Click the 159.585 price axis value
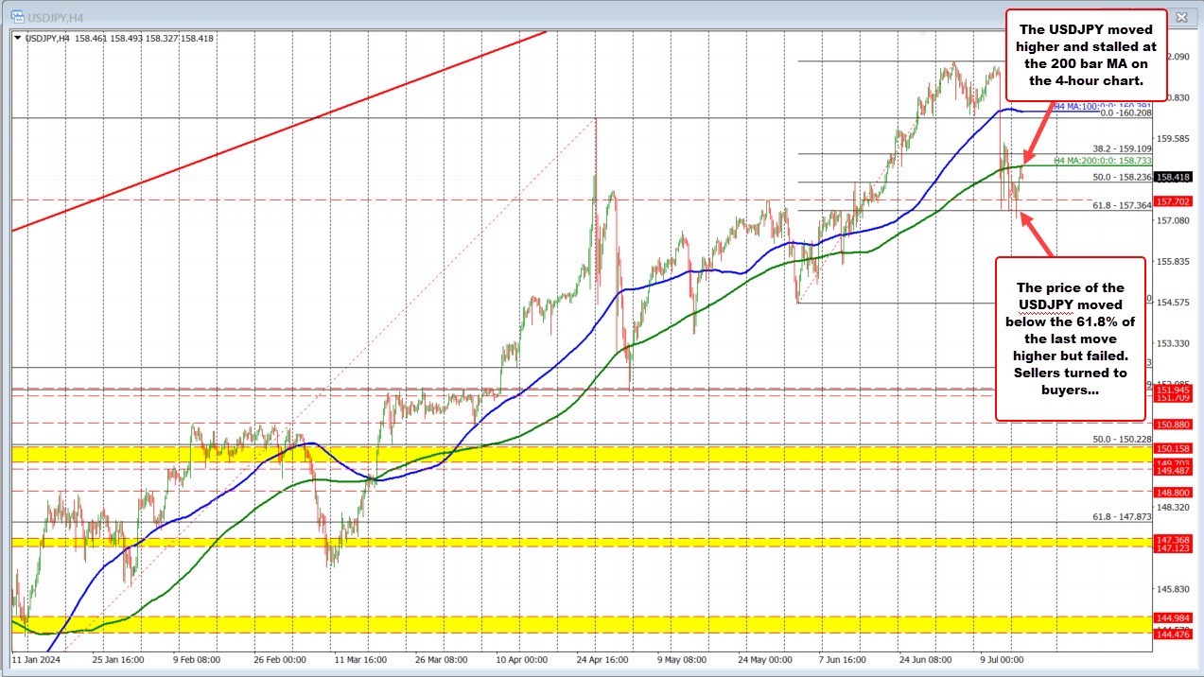This screenshot has width=1204, height=677. click(1174, 139)
